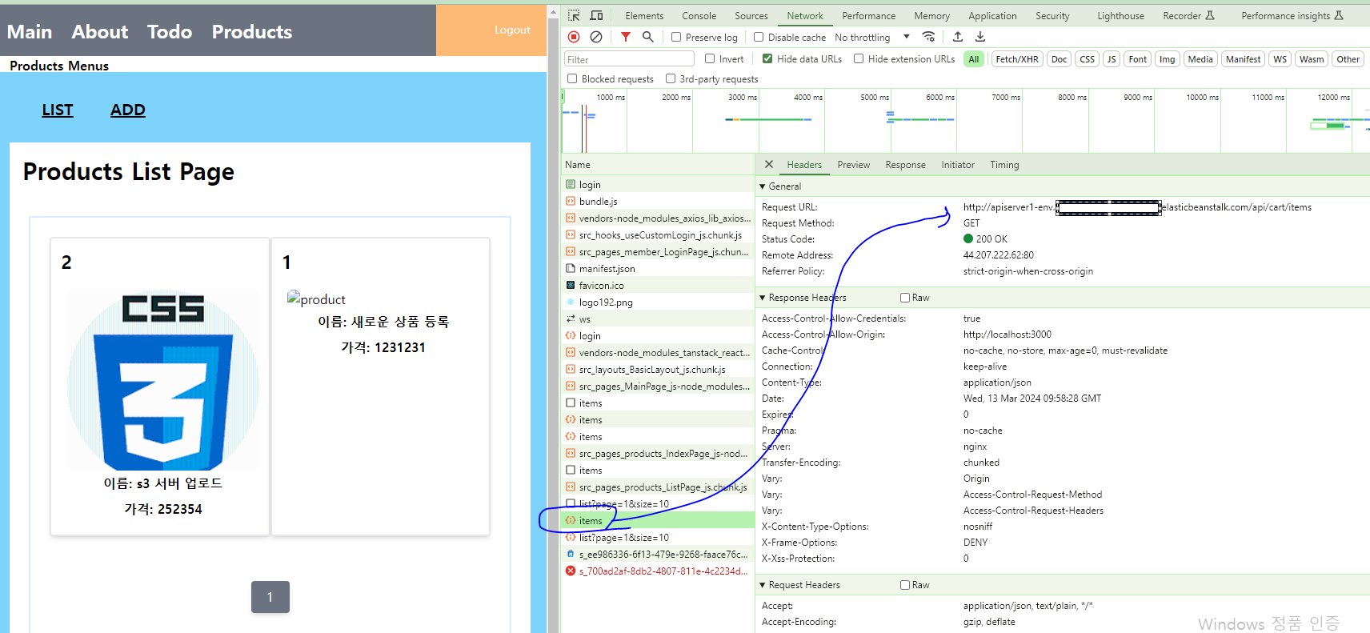The image size is (1370, 633).
Task: Check Blocked requests option
Action: [x=572, y=78]
